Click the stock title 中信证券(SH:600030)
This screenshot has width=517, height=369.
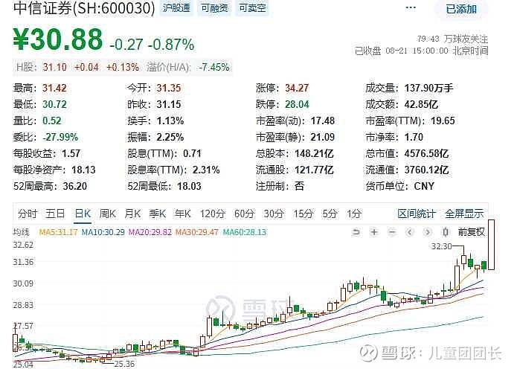[84, 8]
